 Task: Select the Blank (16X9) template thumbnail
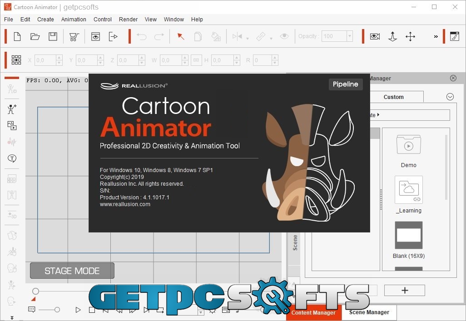(x=409, y=235)
